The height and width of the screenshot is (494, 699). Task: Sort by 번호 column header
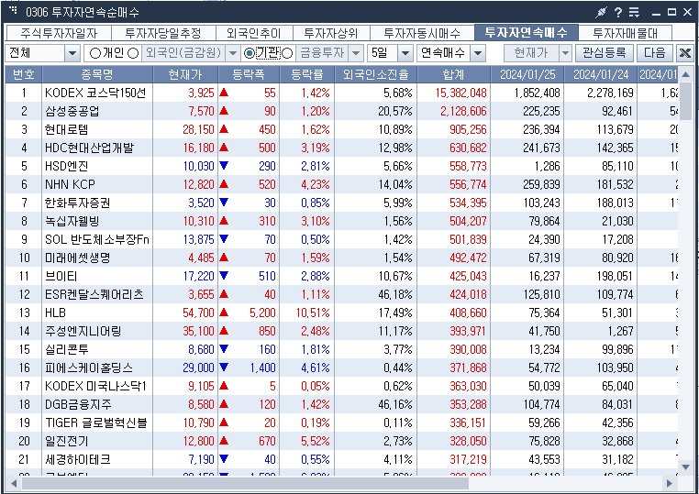(24, 74)
